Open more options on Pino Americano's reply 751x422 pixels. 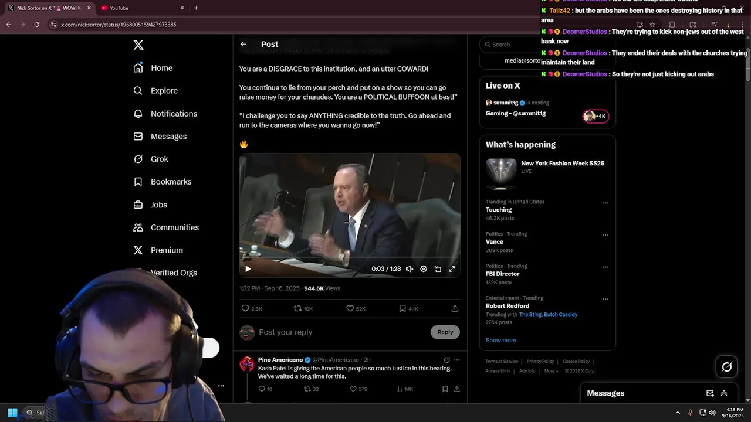pos(457,360)
